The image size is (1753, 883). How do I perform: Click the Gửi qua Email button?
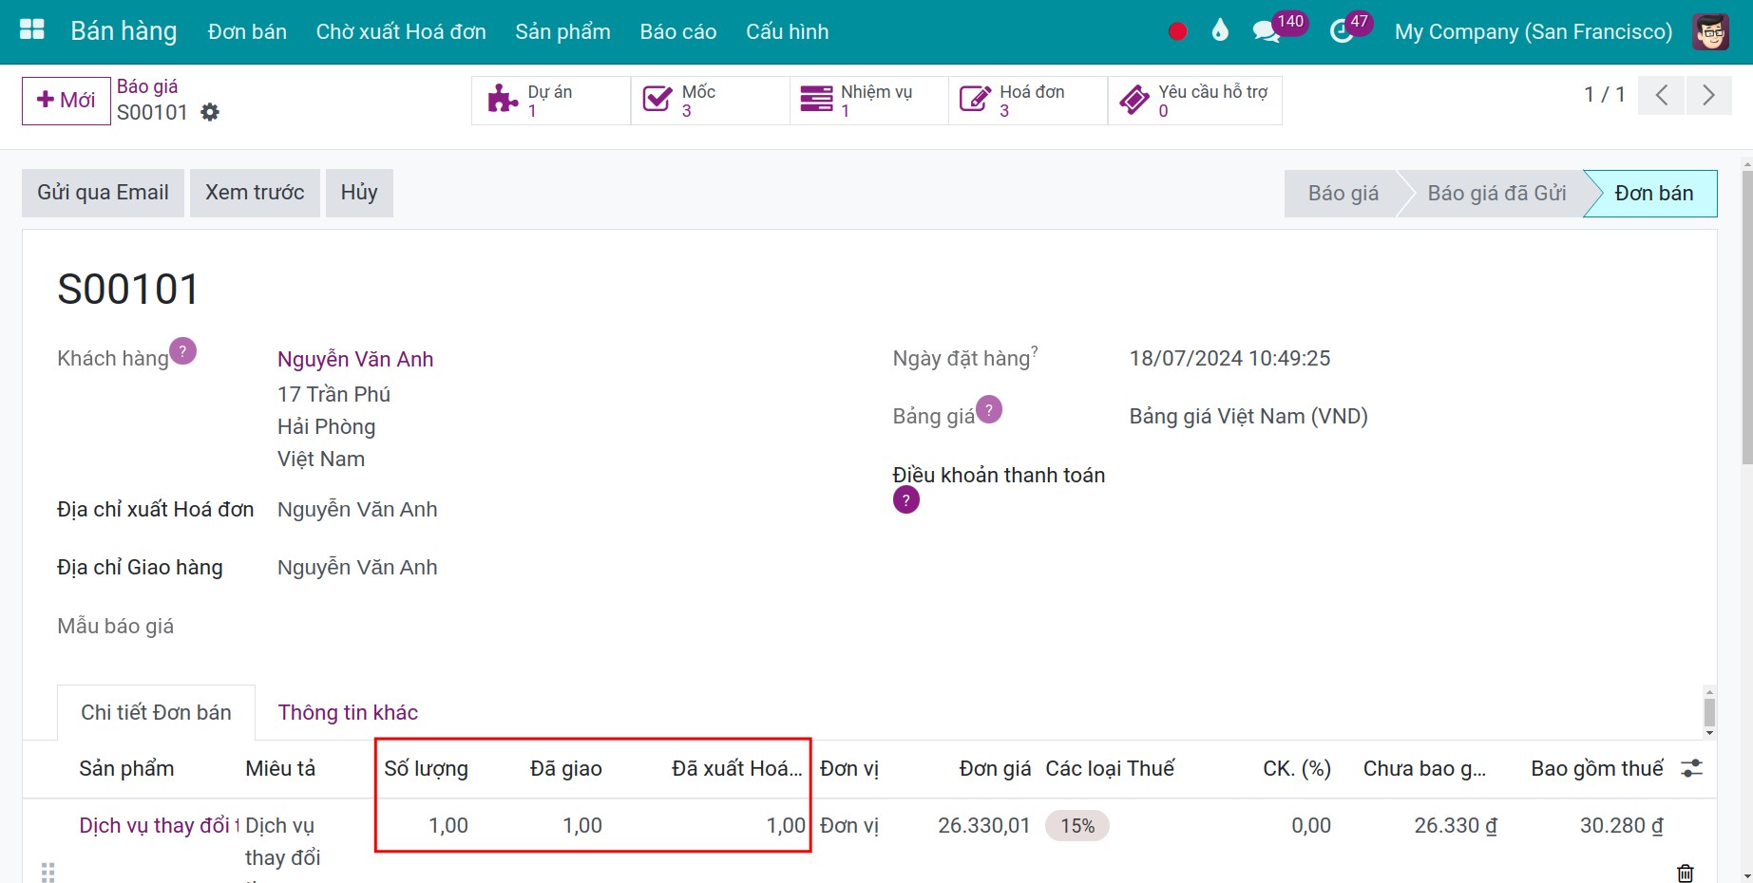tap(103, 193)
